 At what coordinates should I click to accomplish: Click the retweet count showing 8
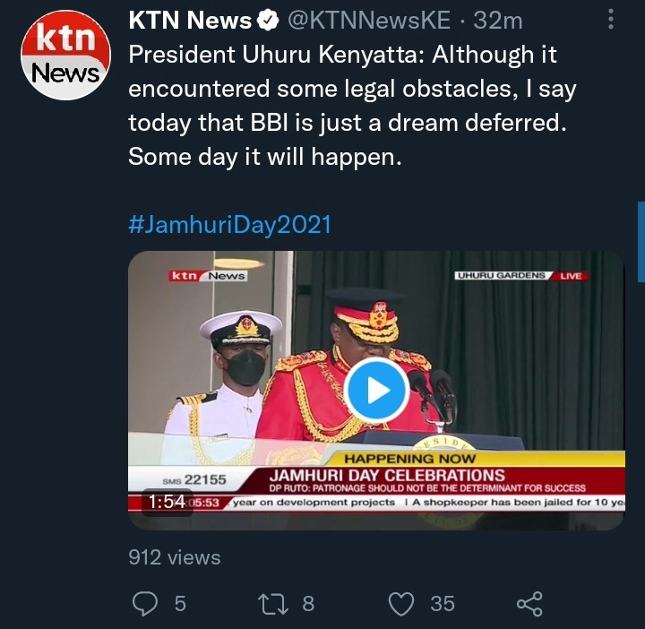point(308,604)
